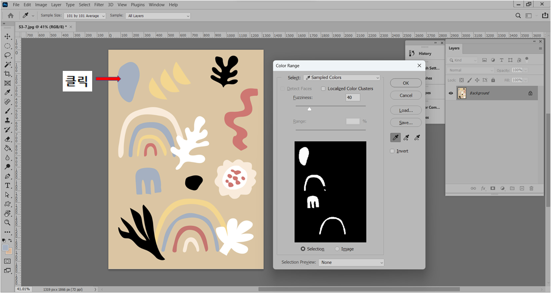The height and width of the screenshot is (293, 551).
Task: Open the Select menu
Action: click(84, 4)
